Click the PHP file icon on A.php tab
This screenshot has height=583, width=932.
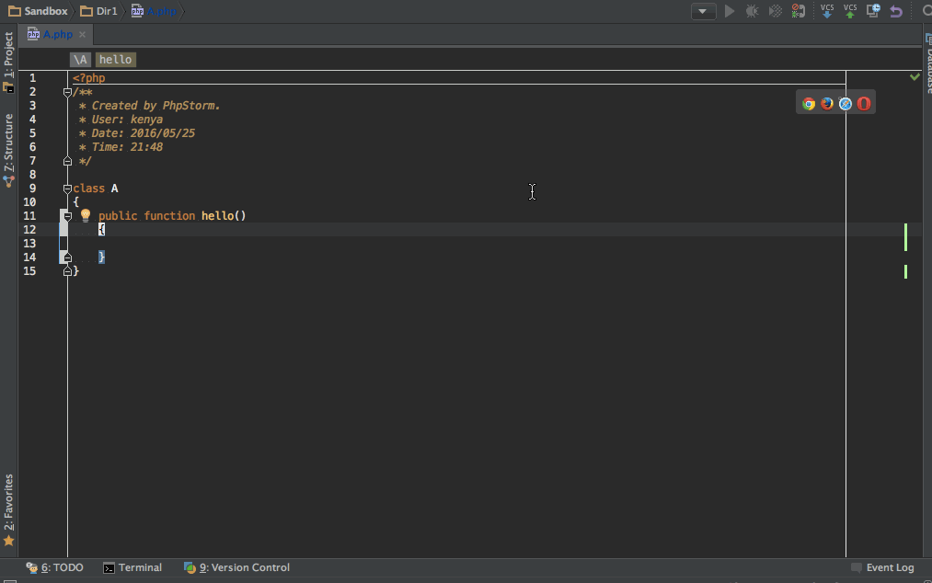33,34
